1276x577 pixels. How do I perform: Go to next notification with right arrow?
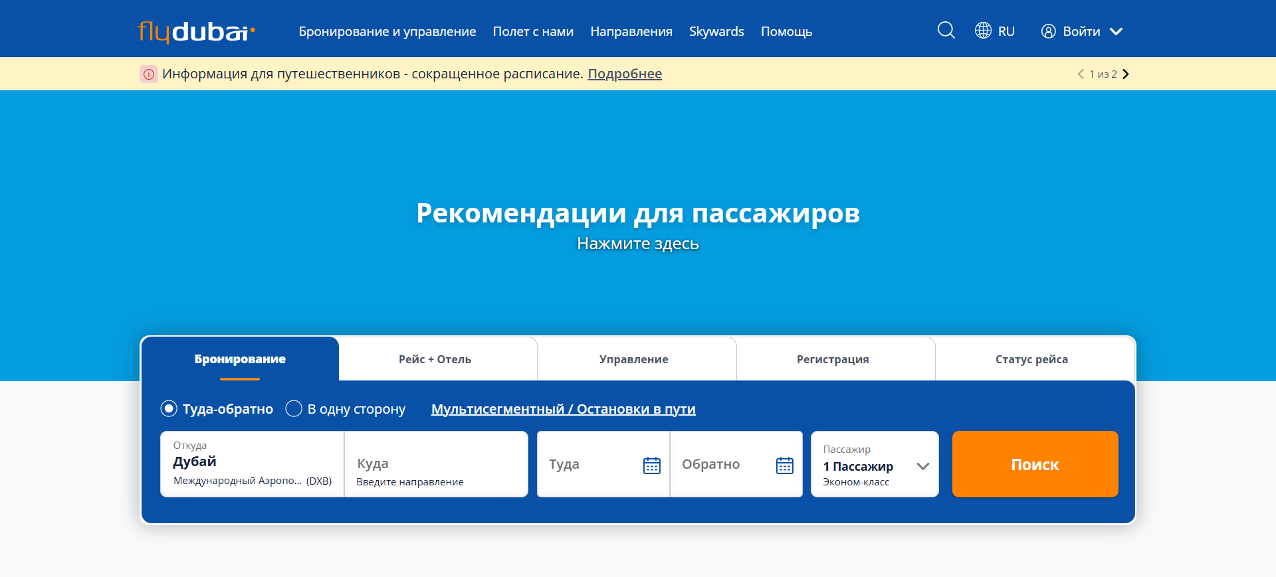click(x=1126, y=74)
